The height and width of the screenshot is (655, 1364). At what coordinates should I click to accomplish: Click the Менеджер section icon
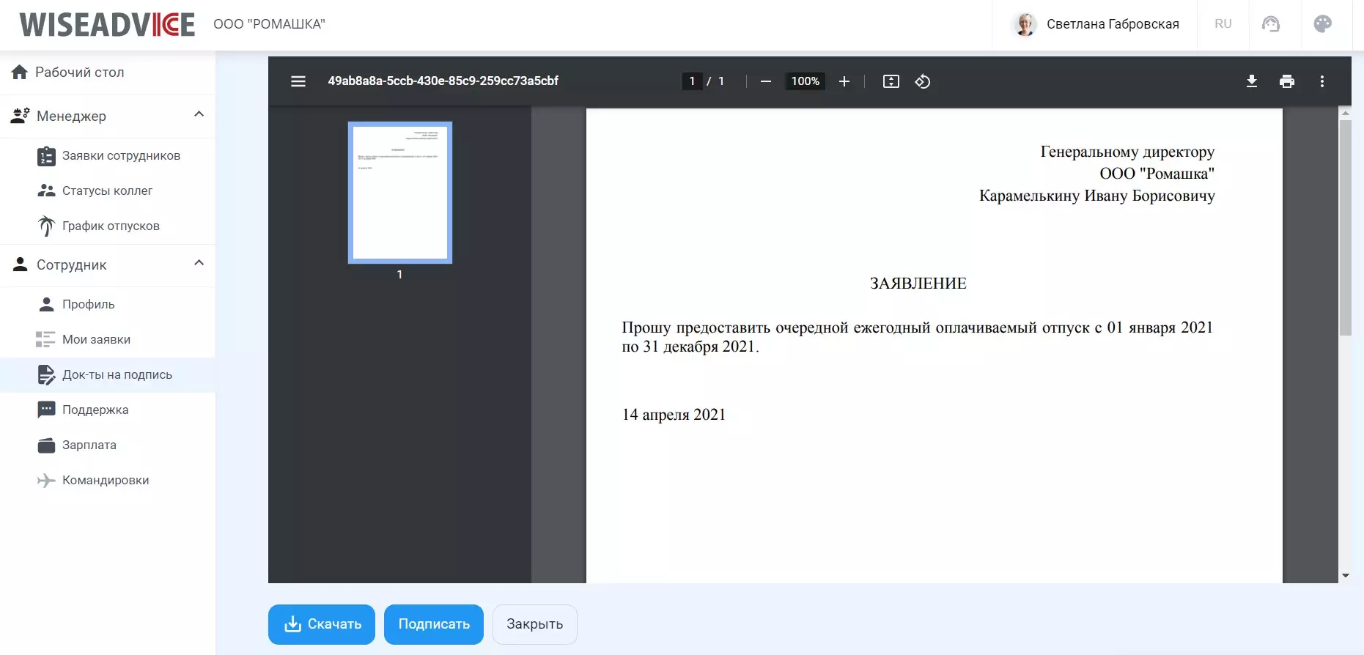(x=20, y=116)
